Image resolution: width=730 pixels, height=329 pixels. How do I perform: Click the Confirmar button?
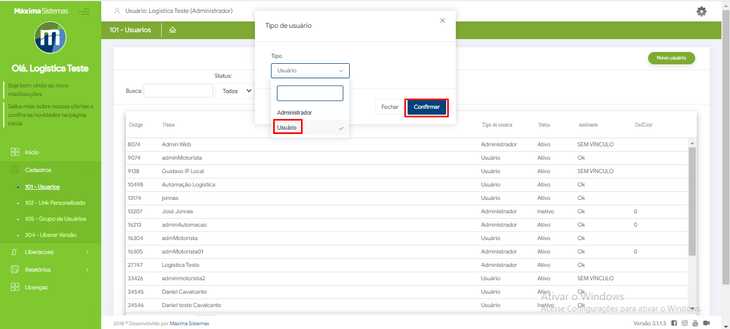click(427, 107)
